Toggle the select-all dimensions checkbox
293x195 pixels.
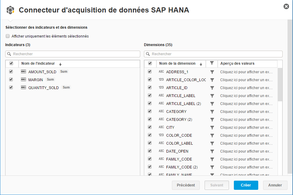point(150,63)
